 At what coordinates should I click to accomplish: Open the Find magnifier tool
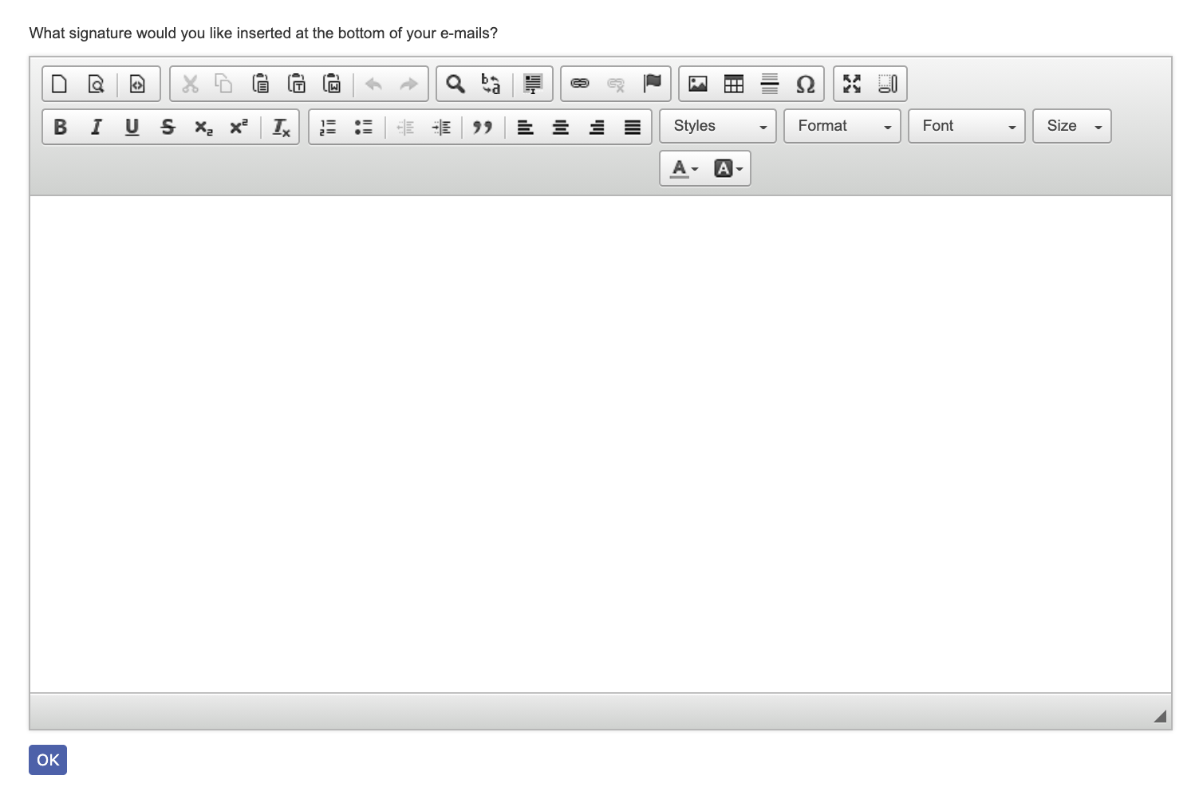[x=456, y=84]
